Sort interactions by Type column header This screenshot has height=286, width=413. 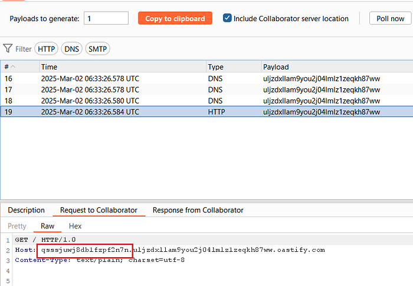[234, 66]
